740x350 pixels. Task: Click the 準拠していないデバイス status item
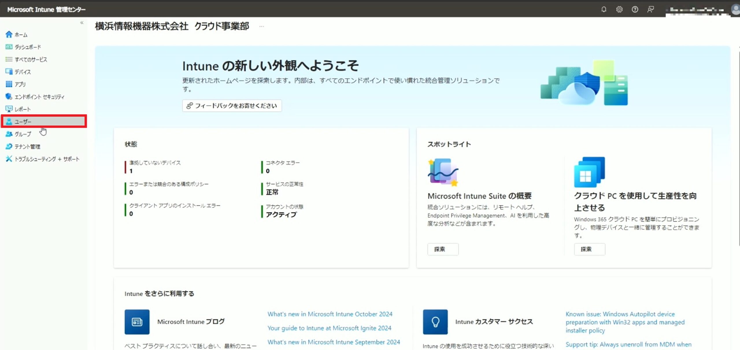click(155, 163)
